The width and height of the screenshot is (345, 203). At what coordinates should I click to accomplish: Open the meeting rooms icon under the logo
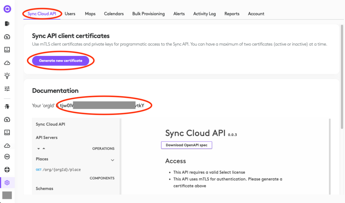pos(7,23)
